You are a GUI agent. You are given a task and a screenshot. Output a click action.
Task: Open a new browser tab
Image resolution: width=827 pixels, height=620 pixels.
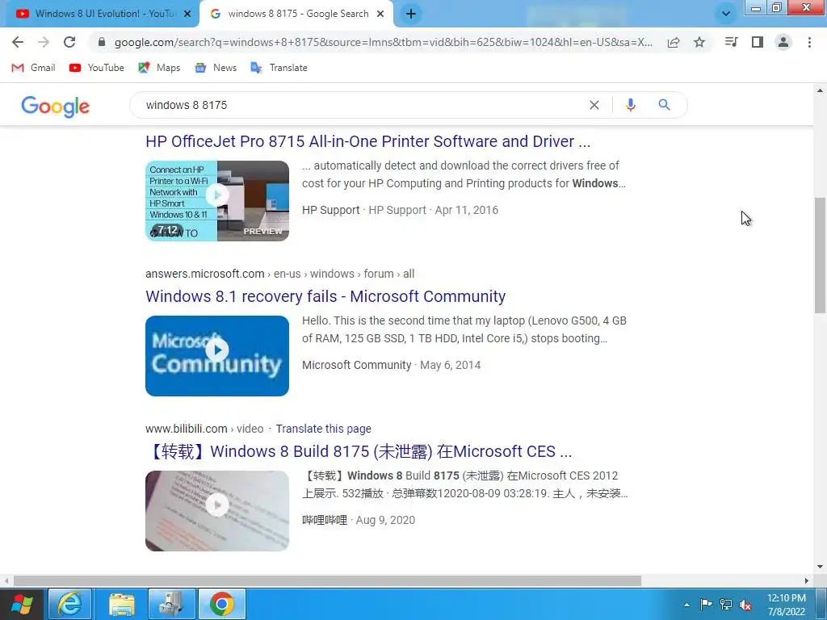[411, 14]
